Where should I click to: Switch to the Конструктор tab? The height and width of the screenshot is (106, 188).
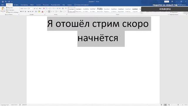coord(24,5)
